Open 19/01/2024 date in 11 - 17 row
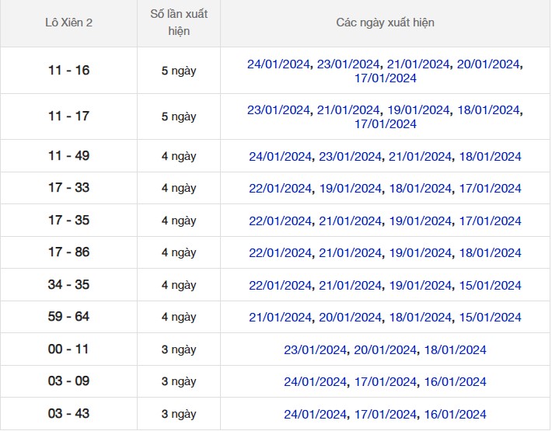This screenshot has height=431, width=552. [x=418, y=110]
